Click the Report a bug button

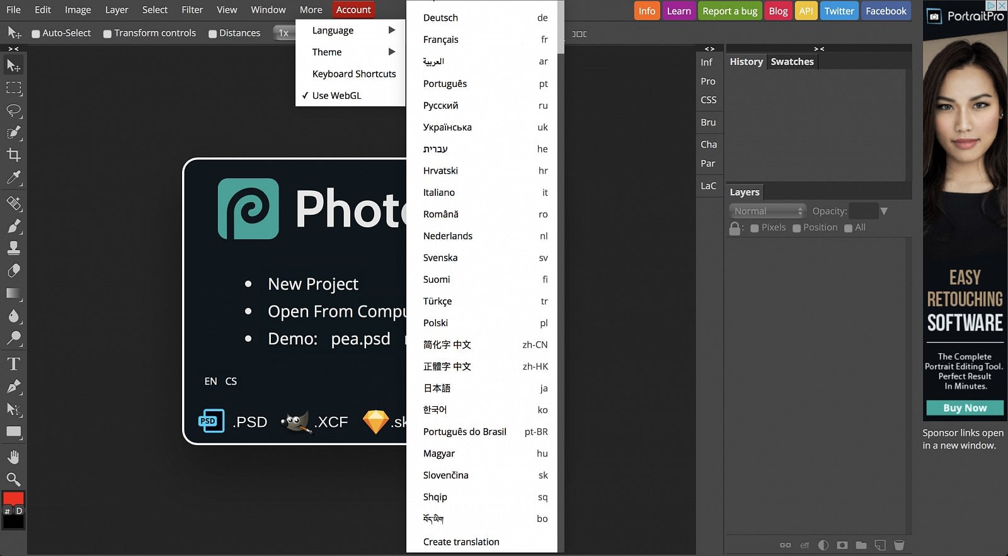(x=730, y=11)
